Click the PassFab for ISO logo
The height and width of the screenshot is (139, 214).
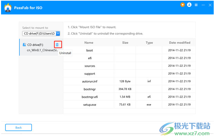(x=8, y=8)
